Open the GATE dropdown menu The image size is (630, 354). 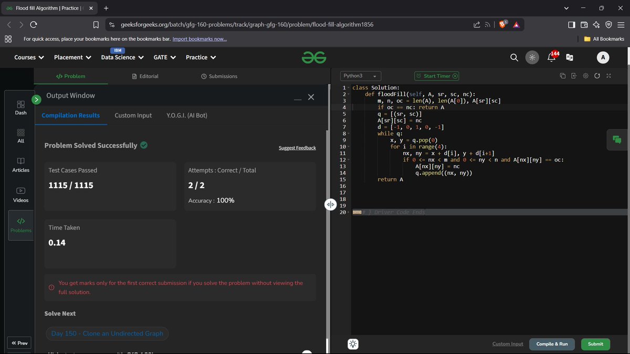click(x=164, y=57)
